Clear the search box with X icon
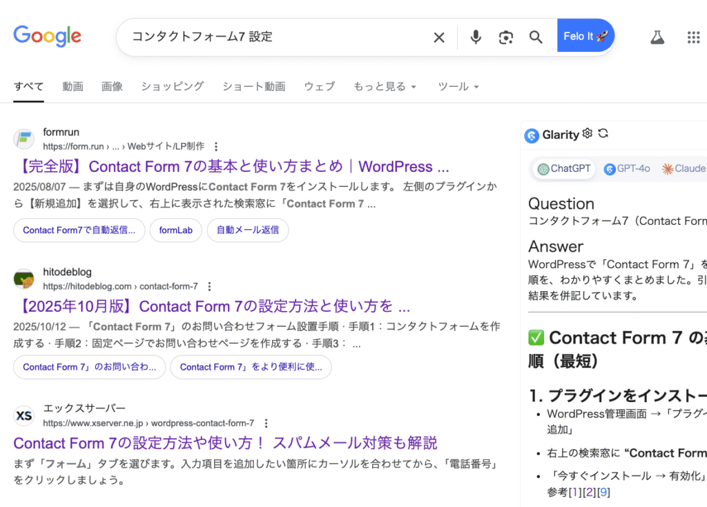 [x=439, y=37]
